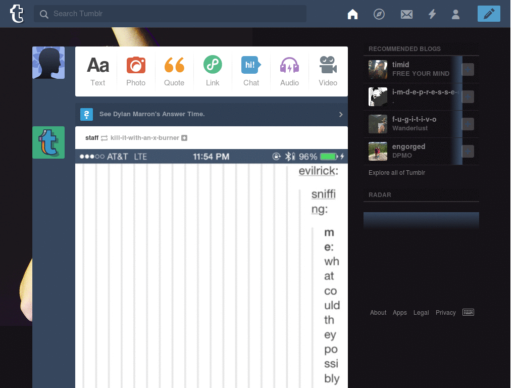Click the sniffing username in post
Screen dimensions: 517x388
click(323, 202)
